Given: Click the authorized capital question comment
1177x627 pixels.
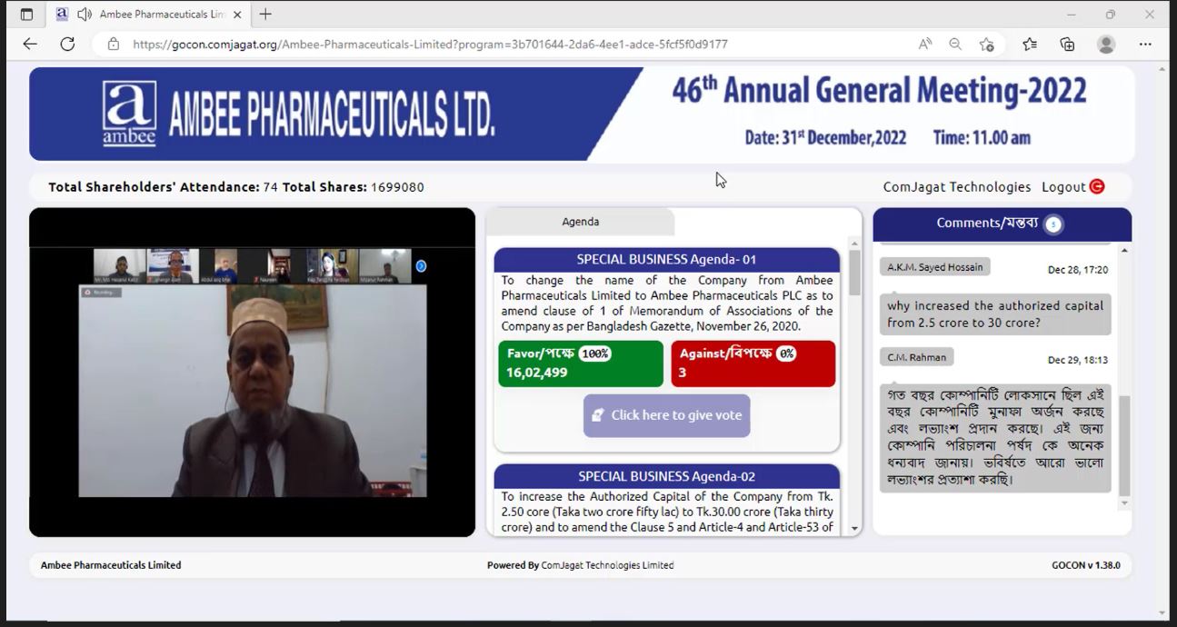Looking at the screenshot, I should coord(995,314).
